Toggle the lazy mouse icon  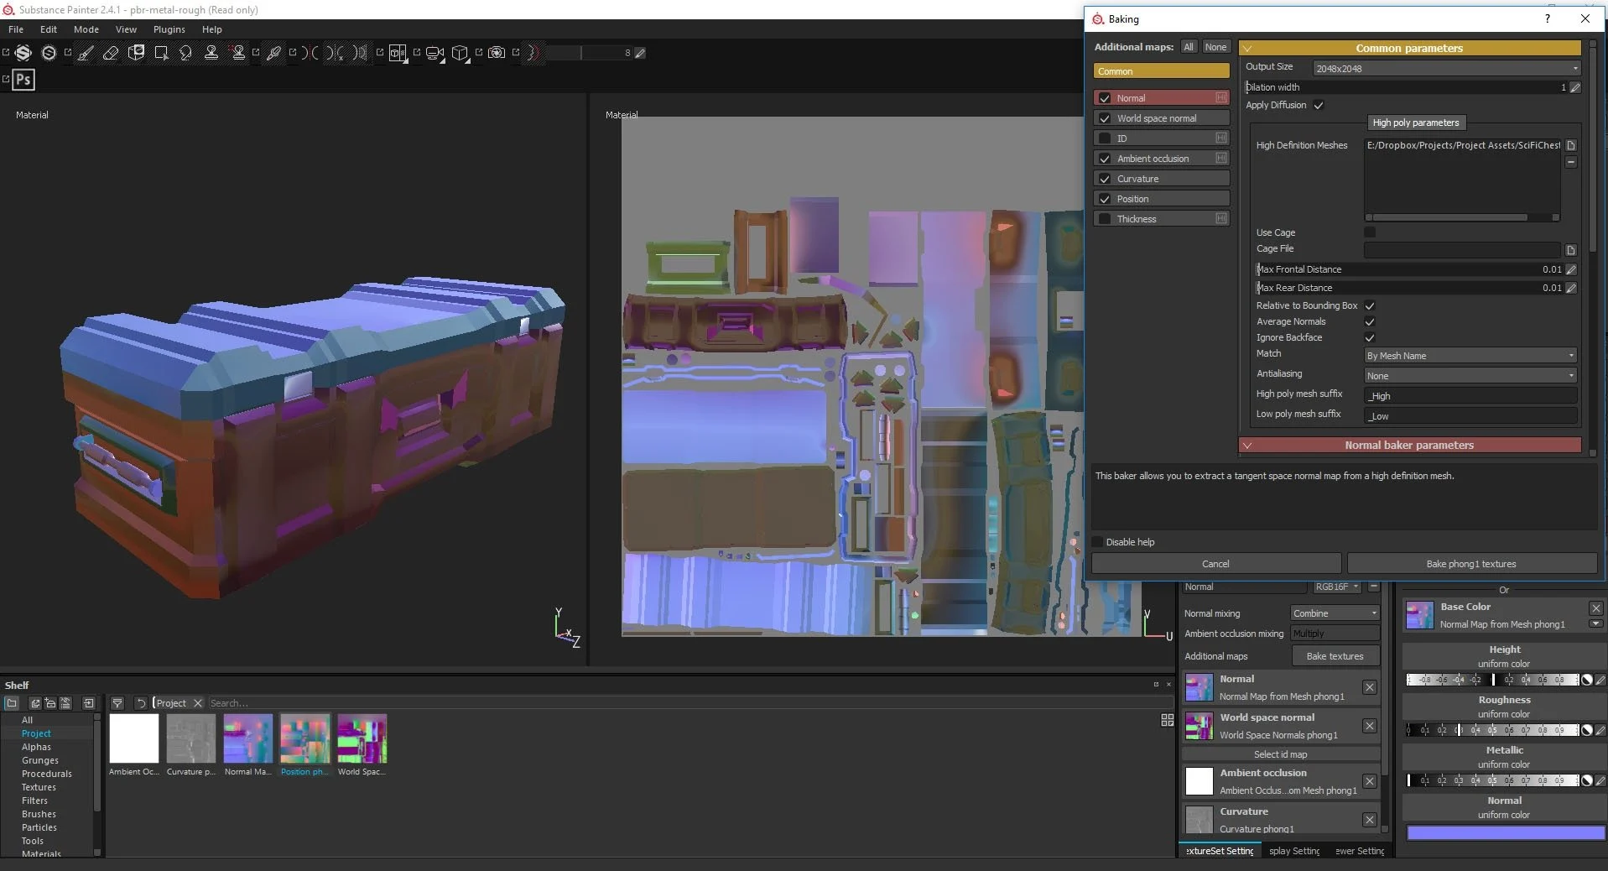tap(533, 53)
